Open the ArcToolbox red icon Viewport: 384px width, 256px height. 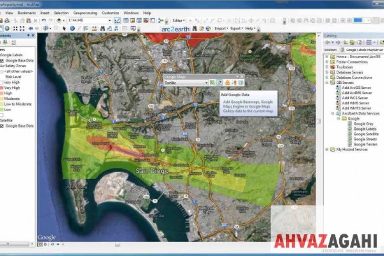click(146, 21)
